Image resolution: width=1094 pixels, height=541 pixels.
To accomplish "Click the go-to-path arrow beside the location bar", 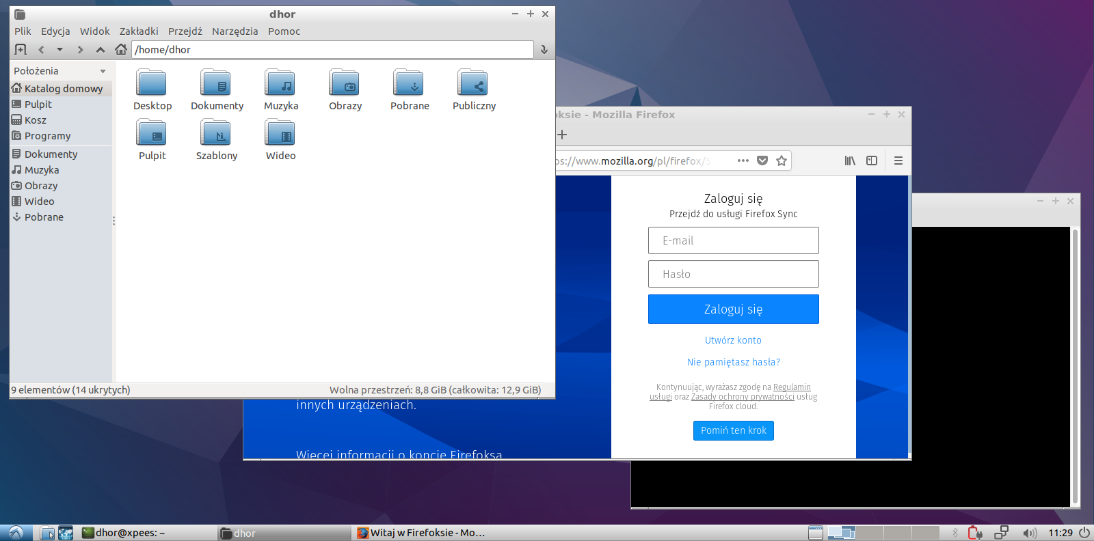I will 544,49.
